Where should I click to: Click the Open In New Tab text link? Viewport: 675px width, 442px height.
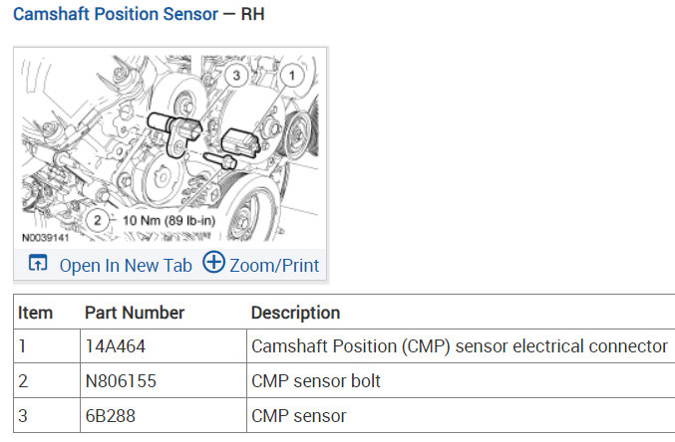click(x=126, y=265)
